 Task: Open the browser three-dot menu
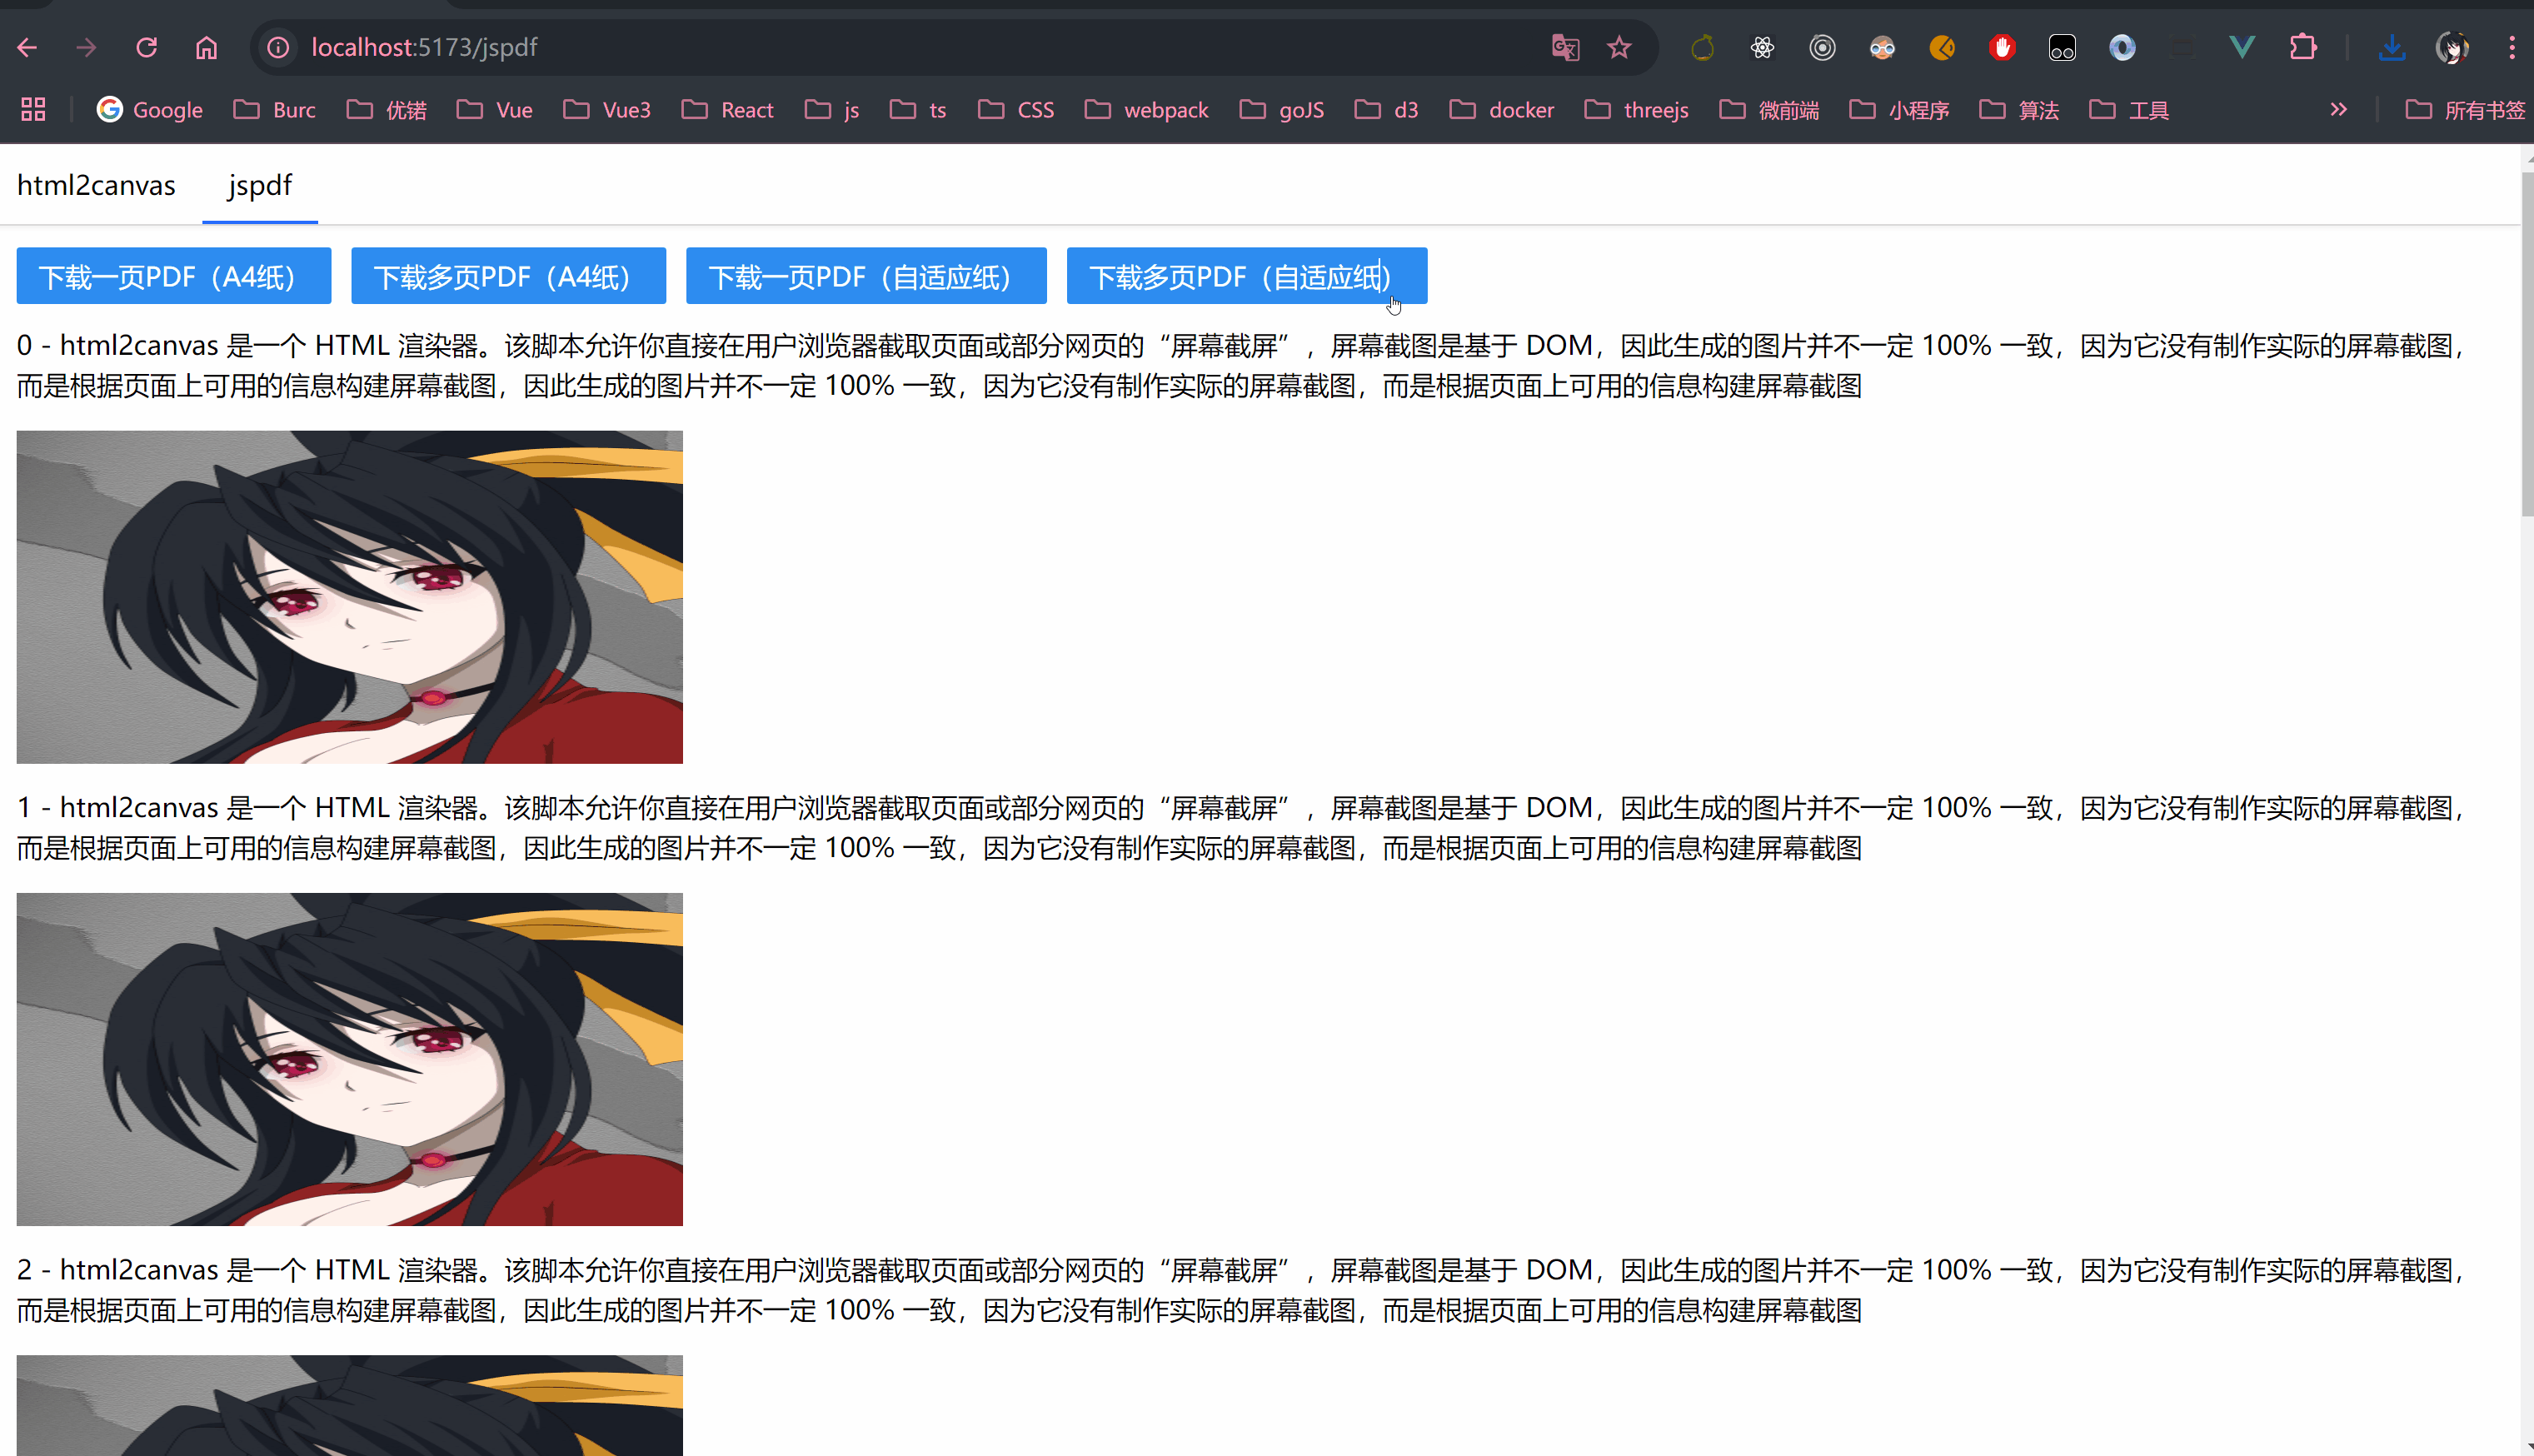tap(2511, 47)
